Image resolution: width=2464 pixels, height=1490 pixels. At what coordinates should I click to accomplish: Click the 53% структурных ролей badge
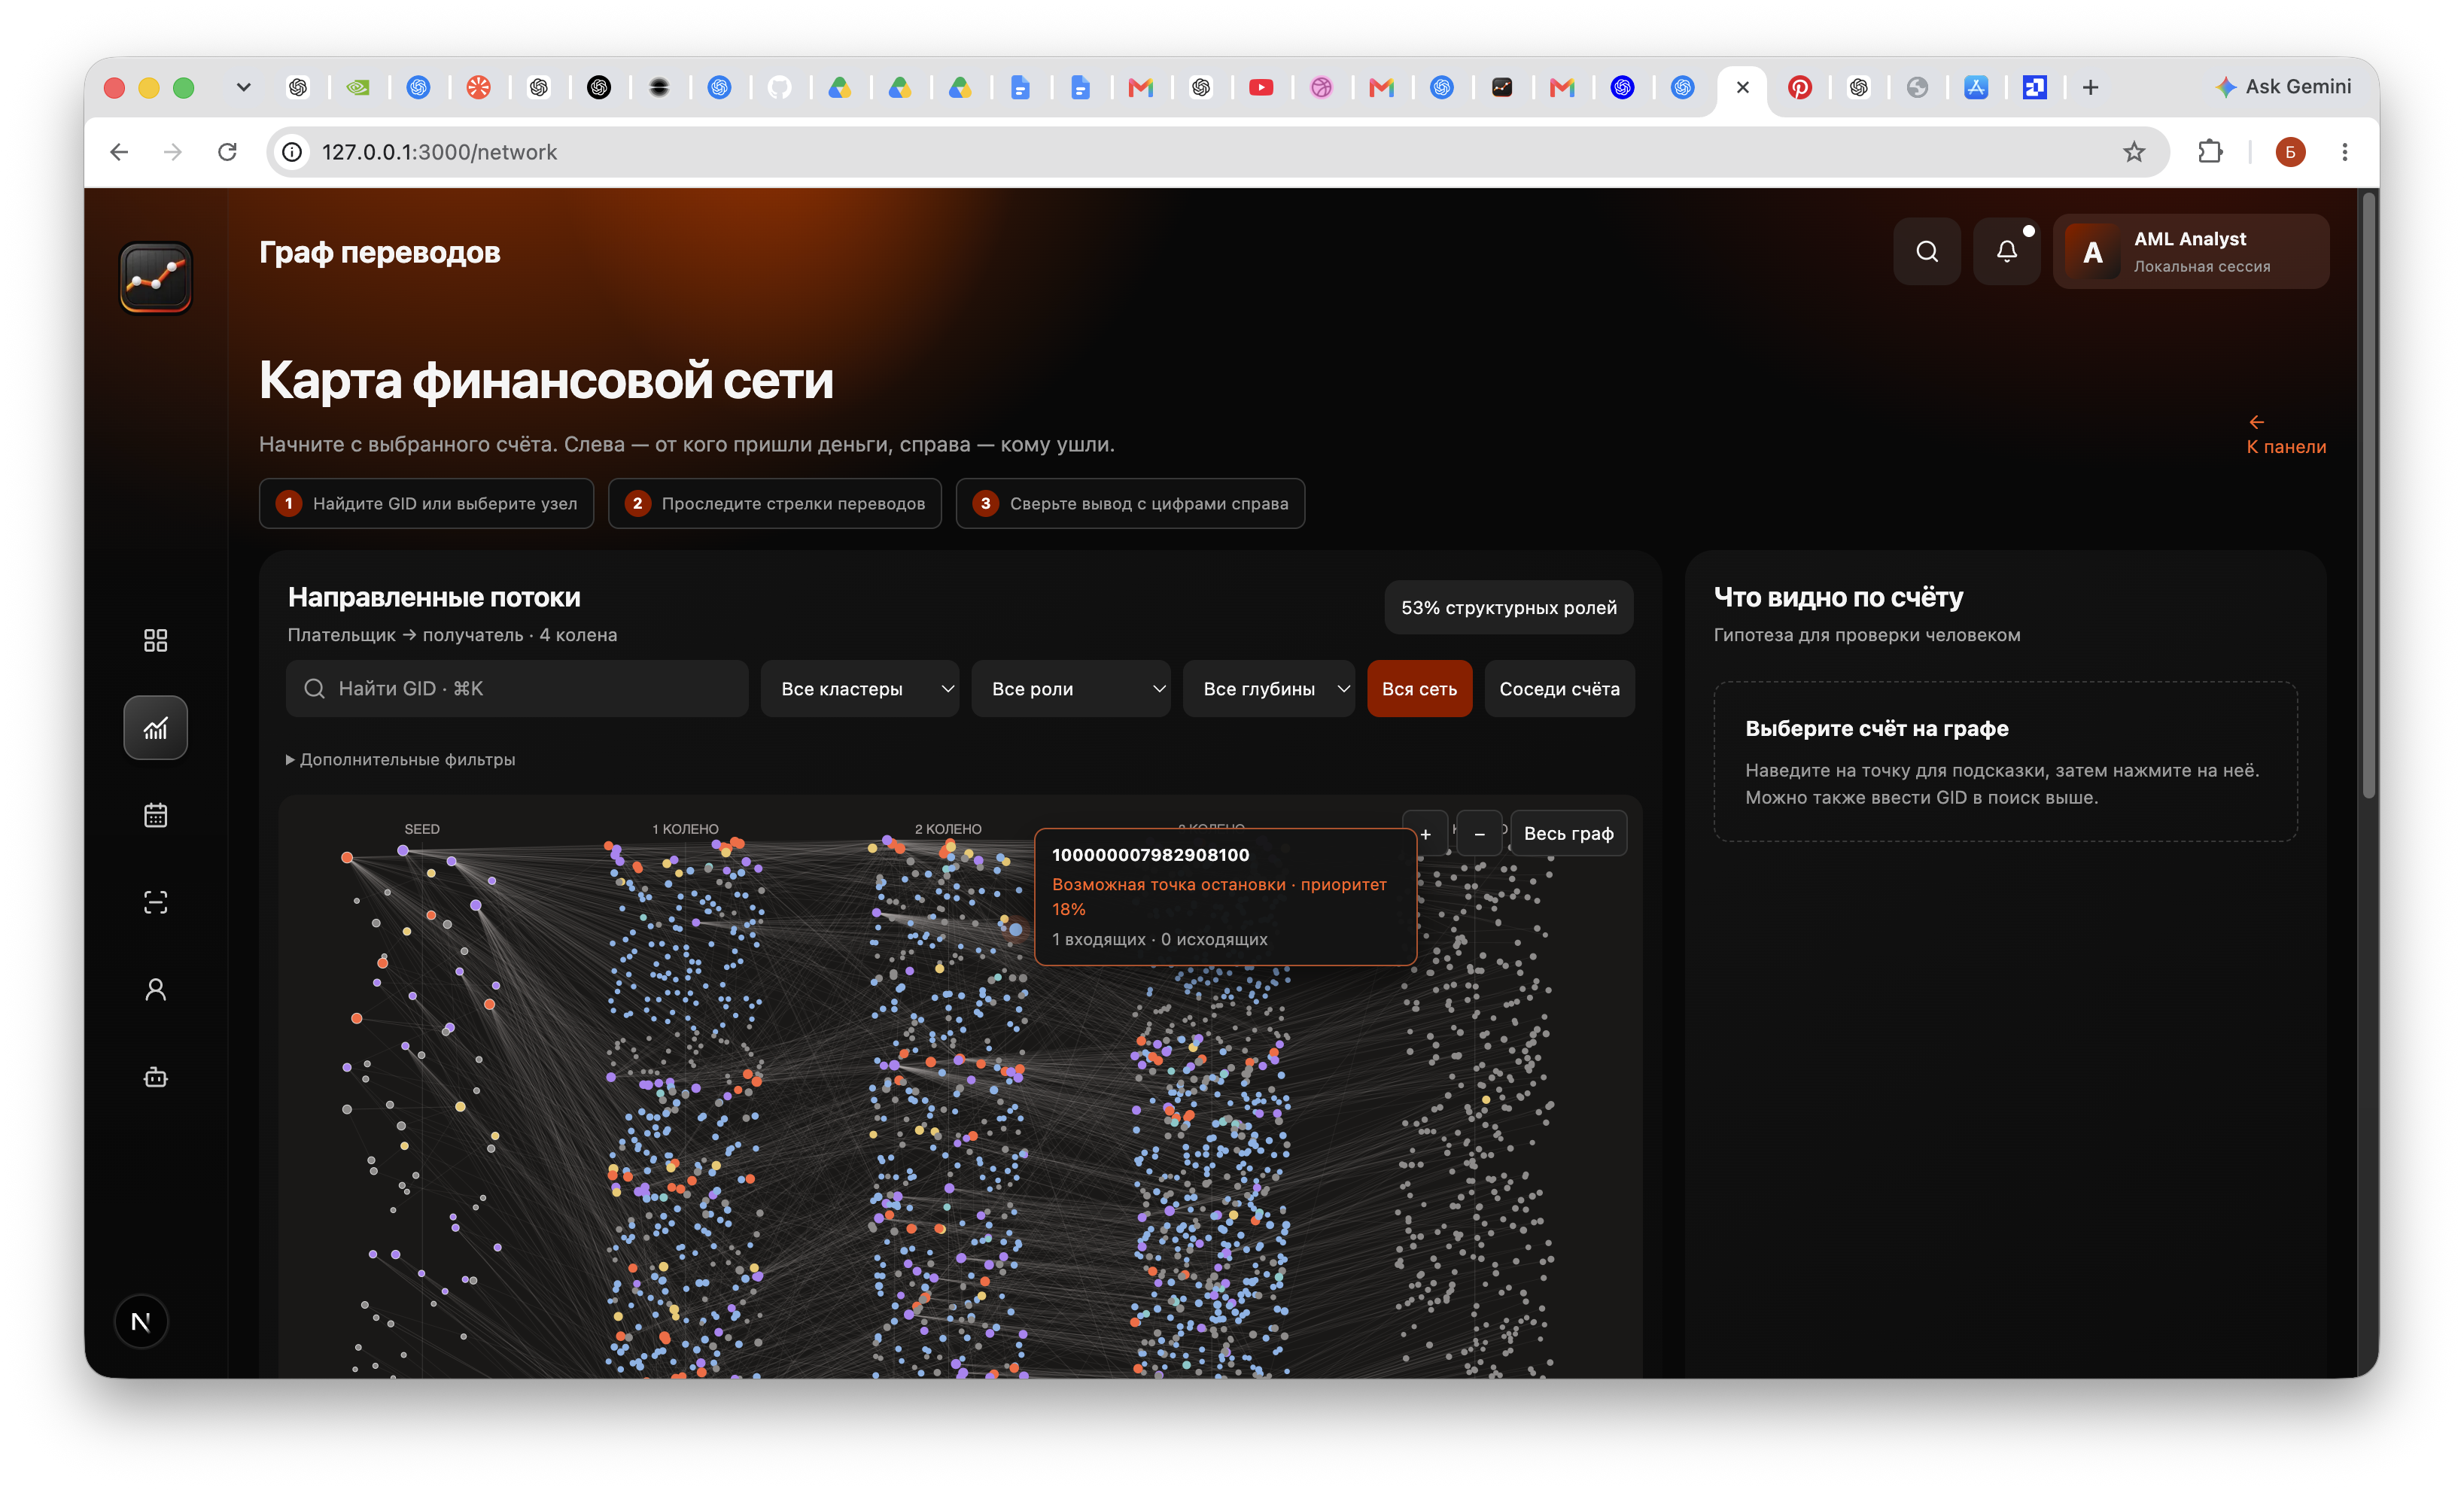pos(1508,608)
